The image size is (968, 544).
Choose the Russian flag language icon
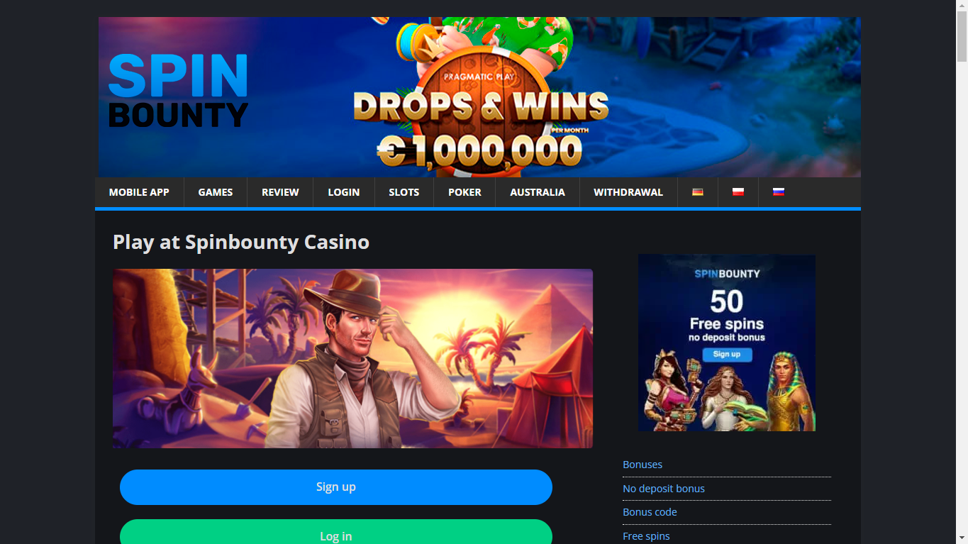pos(779,191)
